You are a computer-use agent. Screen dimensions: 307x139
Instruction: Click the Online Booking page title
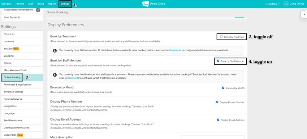click(57, 12)
